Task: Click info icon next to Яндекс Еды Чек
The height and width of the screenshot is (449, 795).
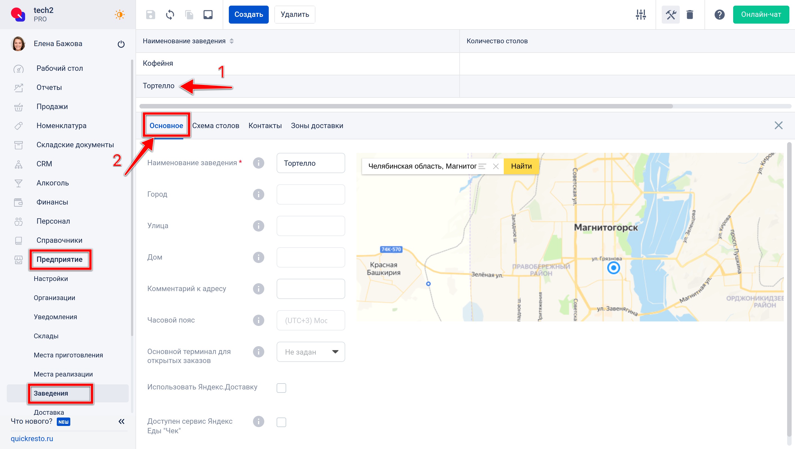Action: point(258,421)
